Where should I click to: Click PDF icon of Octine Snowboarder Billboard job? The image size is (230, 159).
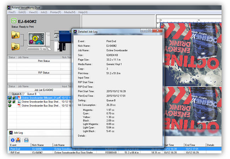click(x=19, y=98)
